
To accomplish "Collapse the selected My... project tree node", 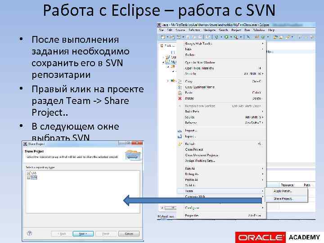I will coord(163,62).
